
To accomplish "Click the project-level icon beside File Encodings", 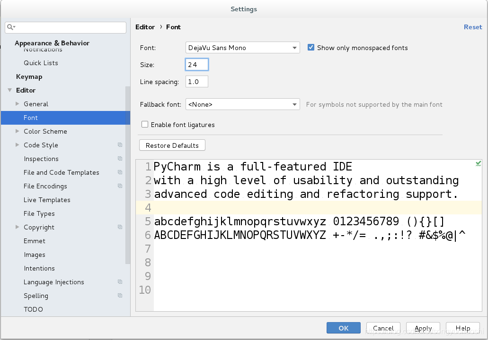I will (x=120, y=186).
